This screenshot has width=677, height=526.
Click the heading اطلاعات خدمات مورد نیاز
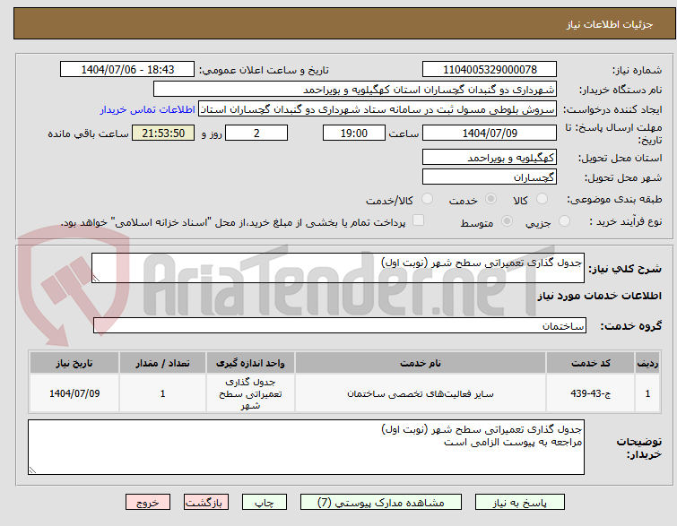599,296
